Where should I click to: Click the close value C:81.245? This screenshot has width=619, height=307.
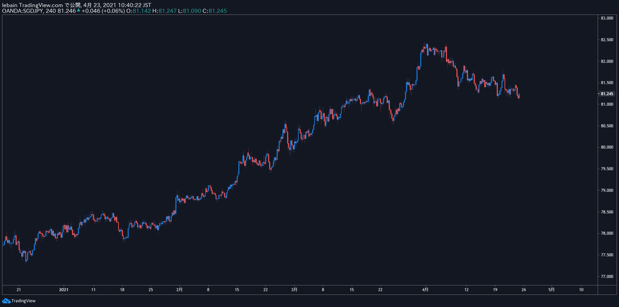click(215, 11)
